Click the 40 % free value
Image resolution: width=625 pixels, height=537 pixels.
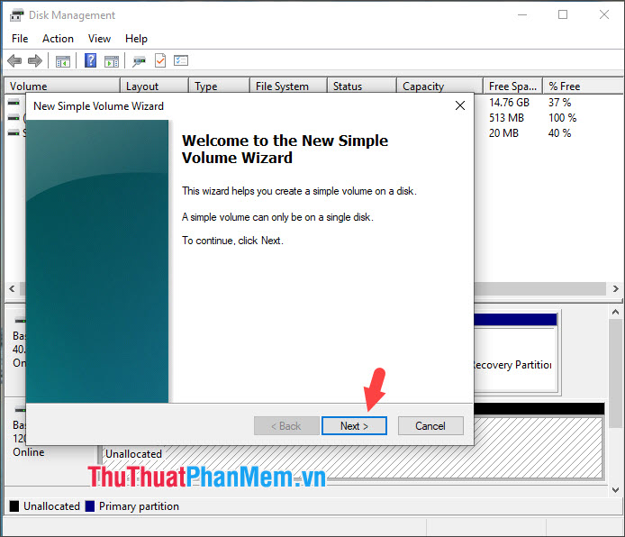(x=559, y=133)
